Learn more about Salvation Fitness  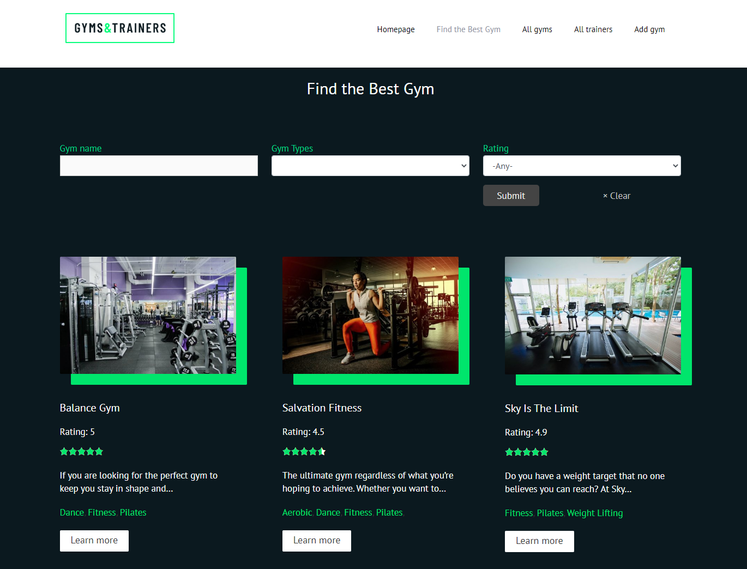tap(317, 541)
